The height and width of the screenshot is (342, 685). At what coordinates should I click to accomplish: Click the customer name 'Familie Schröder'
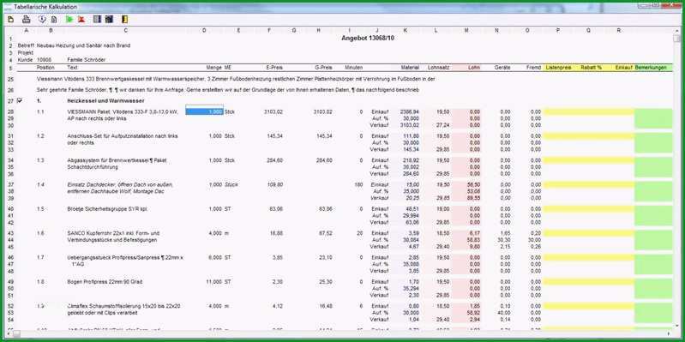pos(87,60)
